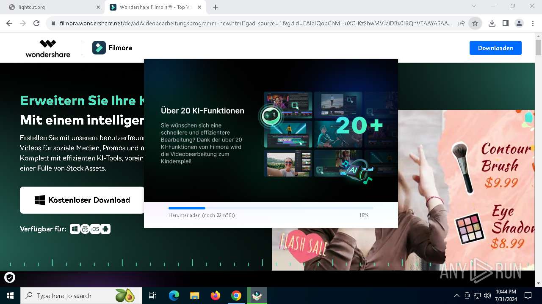Image resolution: width=542 pixels, height=304 pixels.
Task: Select the Wondershare Filmora browser tab
Action: 155,7
